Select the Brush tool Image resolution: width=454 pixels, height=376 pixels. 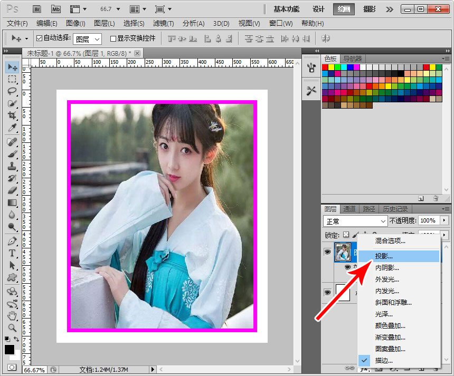12,154
